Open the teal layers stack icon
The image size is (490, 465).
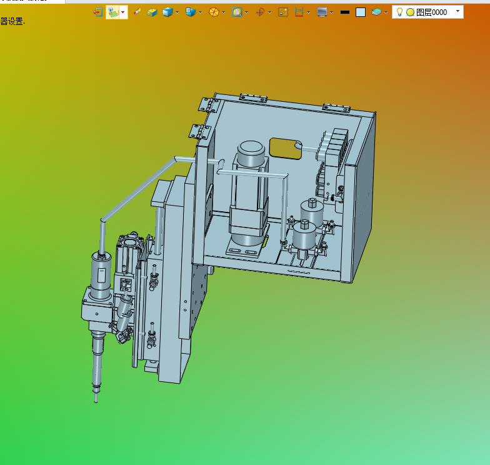pyautogui.click(x=376, y=12)
